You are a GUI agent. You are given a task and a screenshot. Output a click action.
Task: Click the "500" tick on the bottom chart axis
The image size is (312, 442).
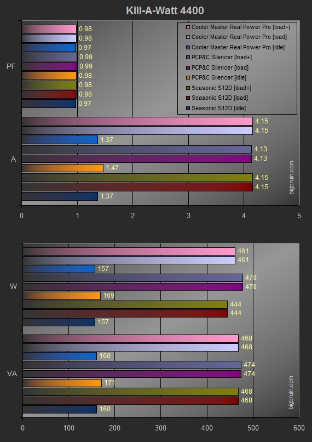click(x=253, y=428)
